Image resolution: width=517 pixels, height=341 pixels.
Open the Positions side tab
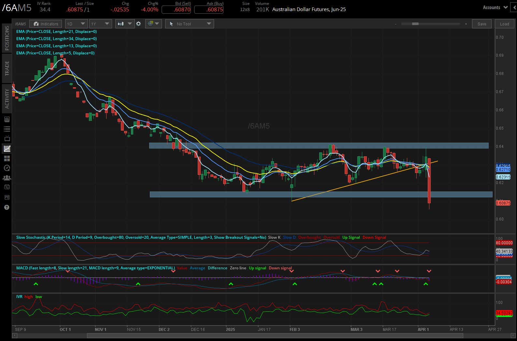(x=7, y=38)
